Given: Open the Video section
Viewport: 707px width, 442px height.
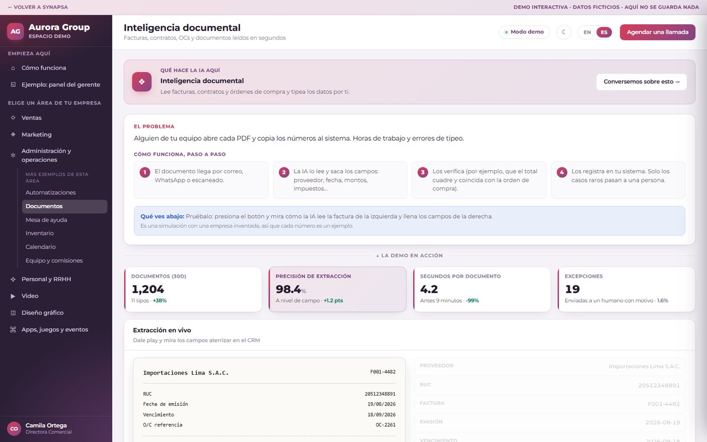Looking at the screenshot, I should point(56,296).
